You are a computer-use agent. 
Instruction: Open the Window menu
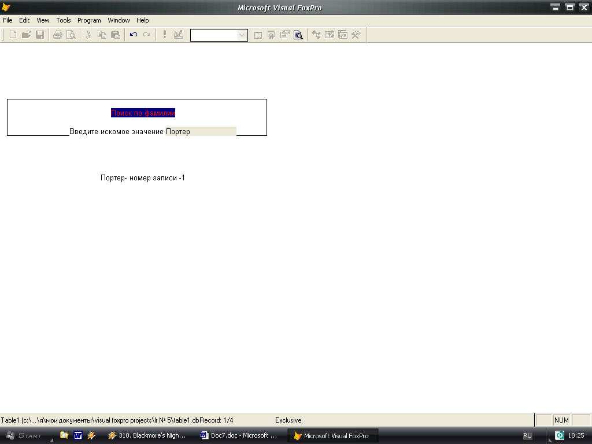point(119,20)
